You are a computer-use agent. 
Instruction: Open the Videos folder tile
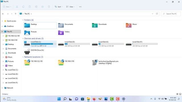[x=74, y=33]
